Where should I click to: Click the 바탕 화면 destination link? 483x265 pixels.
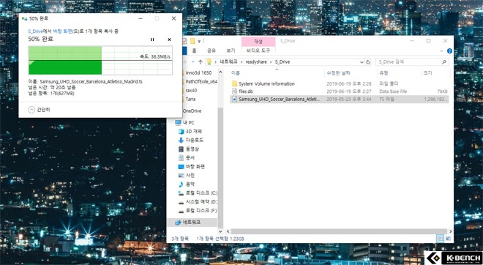62,31
